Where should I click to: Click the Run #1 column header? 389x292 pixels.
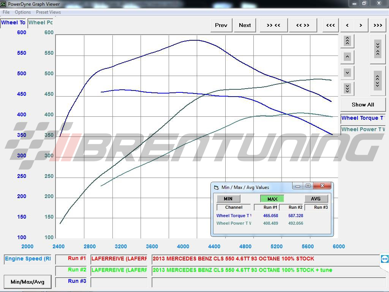[x=267, y=207]
